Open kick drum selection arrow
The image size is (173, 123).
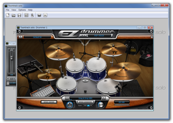[85, 81]
